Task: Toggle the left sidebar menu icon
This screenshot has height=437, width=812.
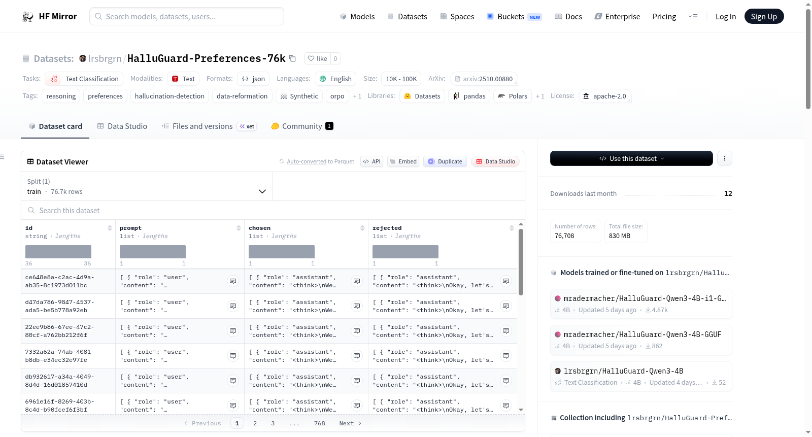Action: [2, 157]
